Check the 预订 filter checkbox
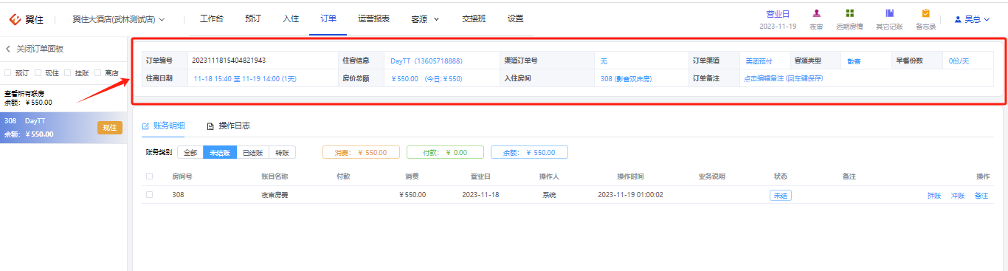The height and width of the screenshot is (271, 1008). 7,73
